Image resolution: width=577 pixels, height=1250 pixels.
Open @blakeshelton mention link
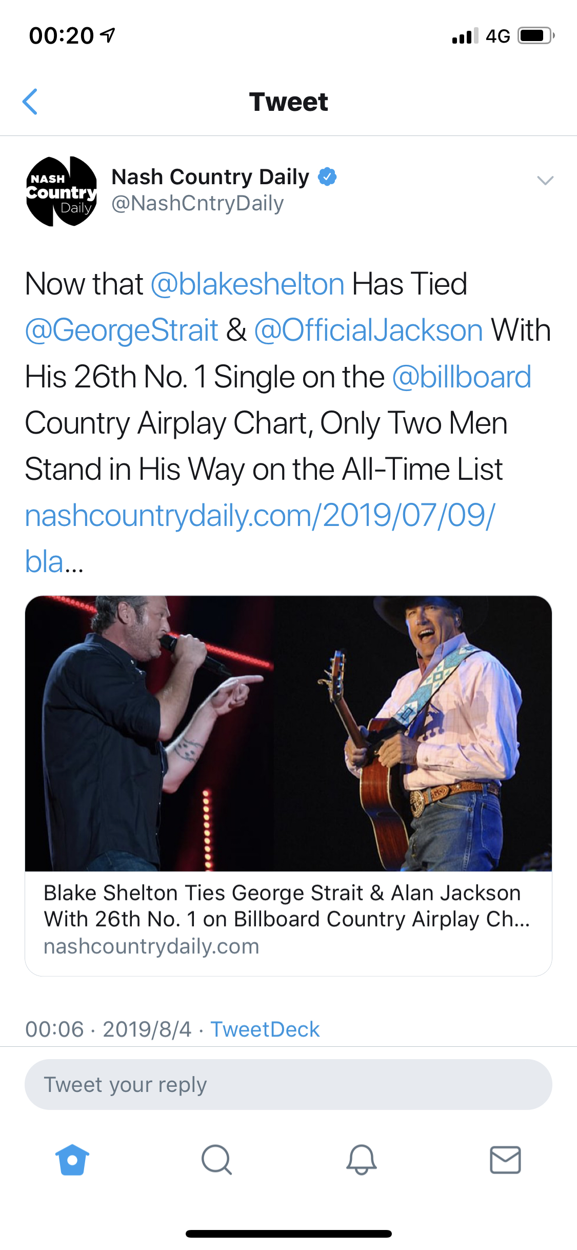click(x=247, y=284)
